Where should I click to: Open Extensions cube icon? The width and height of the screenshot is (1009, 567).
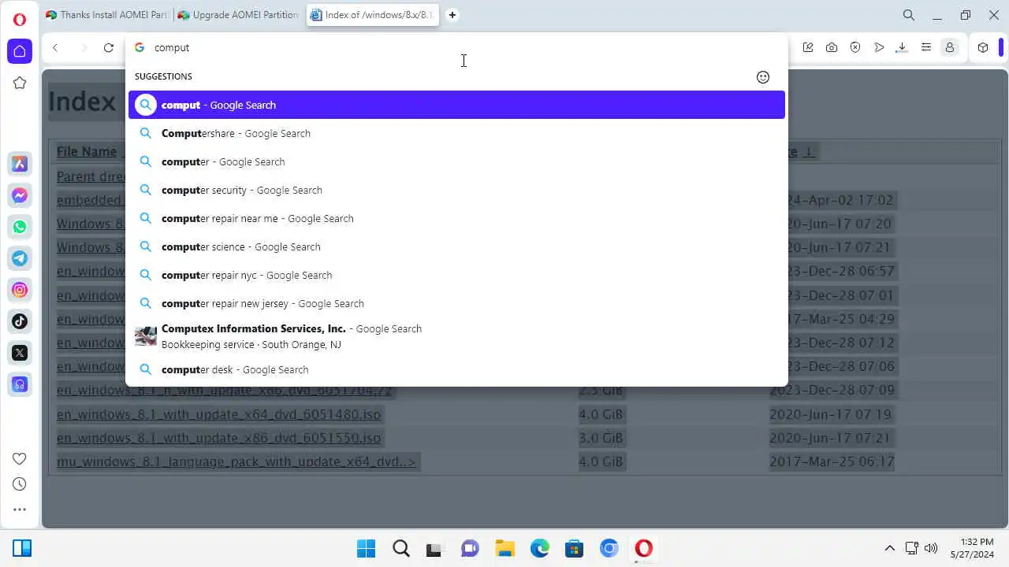click(983, 48)
